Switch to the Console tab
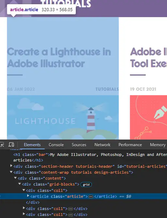Screen dimensions: 167x218 [x=56, y=145]
